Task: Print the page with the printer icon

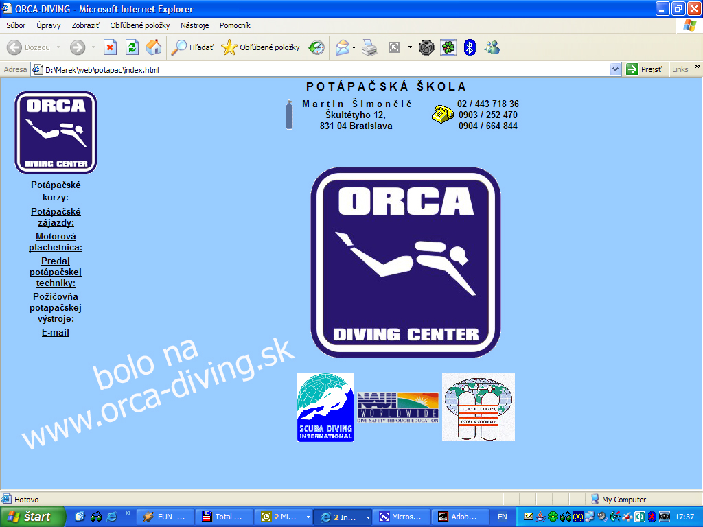Action: click(x=369, y=47)
